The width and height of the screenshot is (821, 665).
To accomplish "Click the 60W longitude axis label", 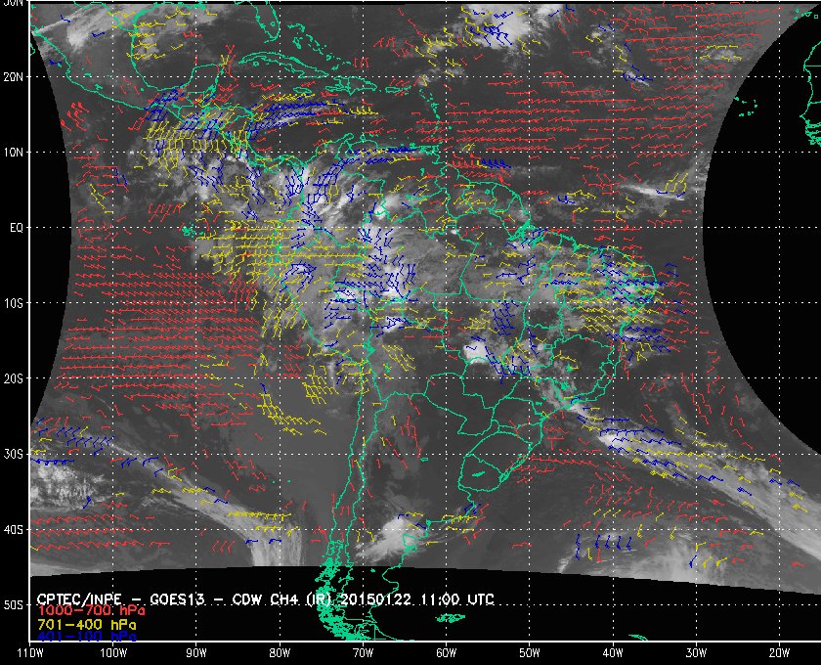I will tap(446, 653).
